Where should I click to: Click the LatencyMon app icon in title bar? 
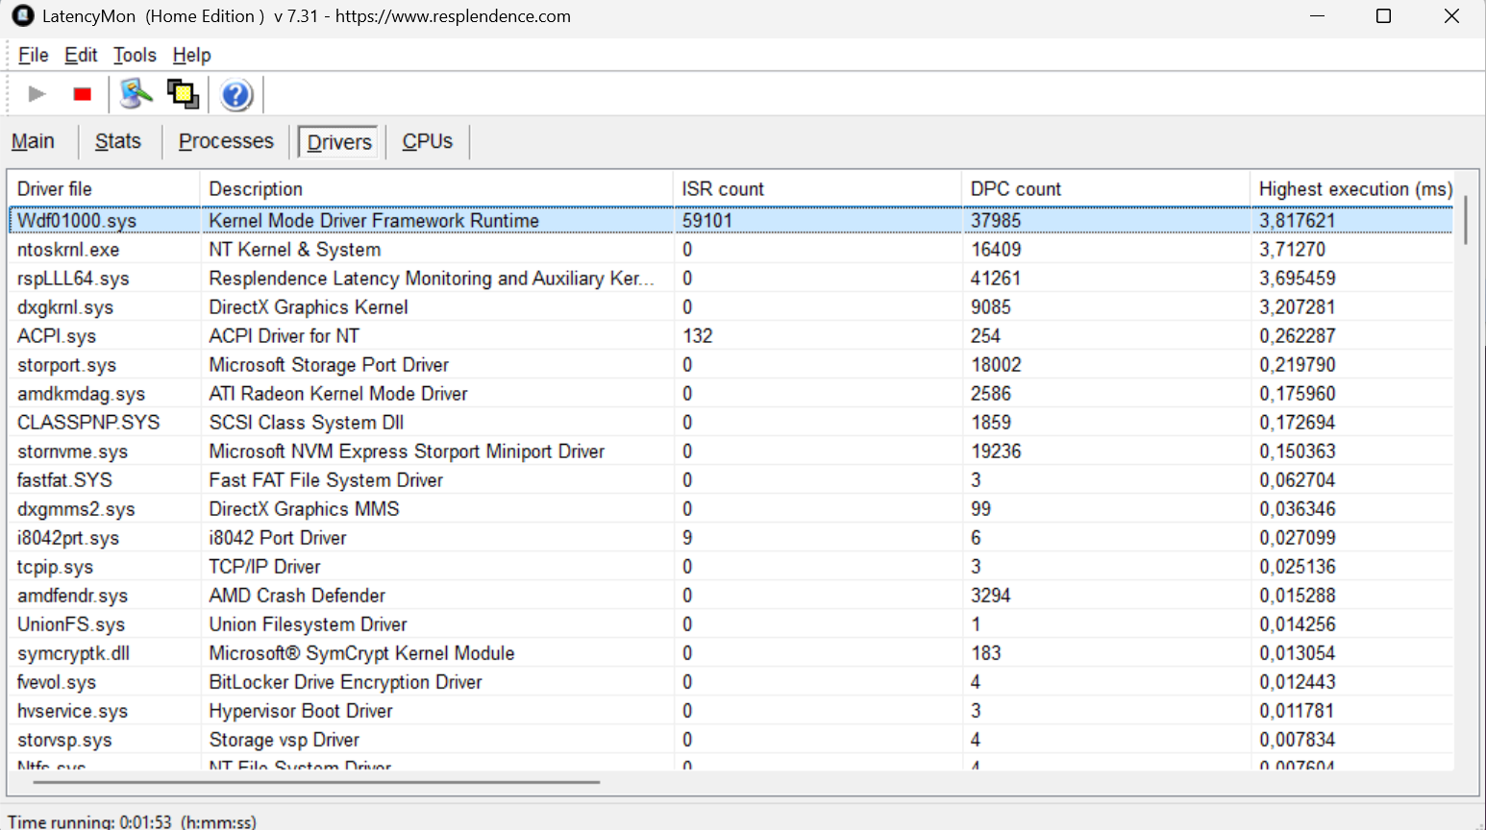23,16
